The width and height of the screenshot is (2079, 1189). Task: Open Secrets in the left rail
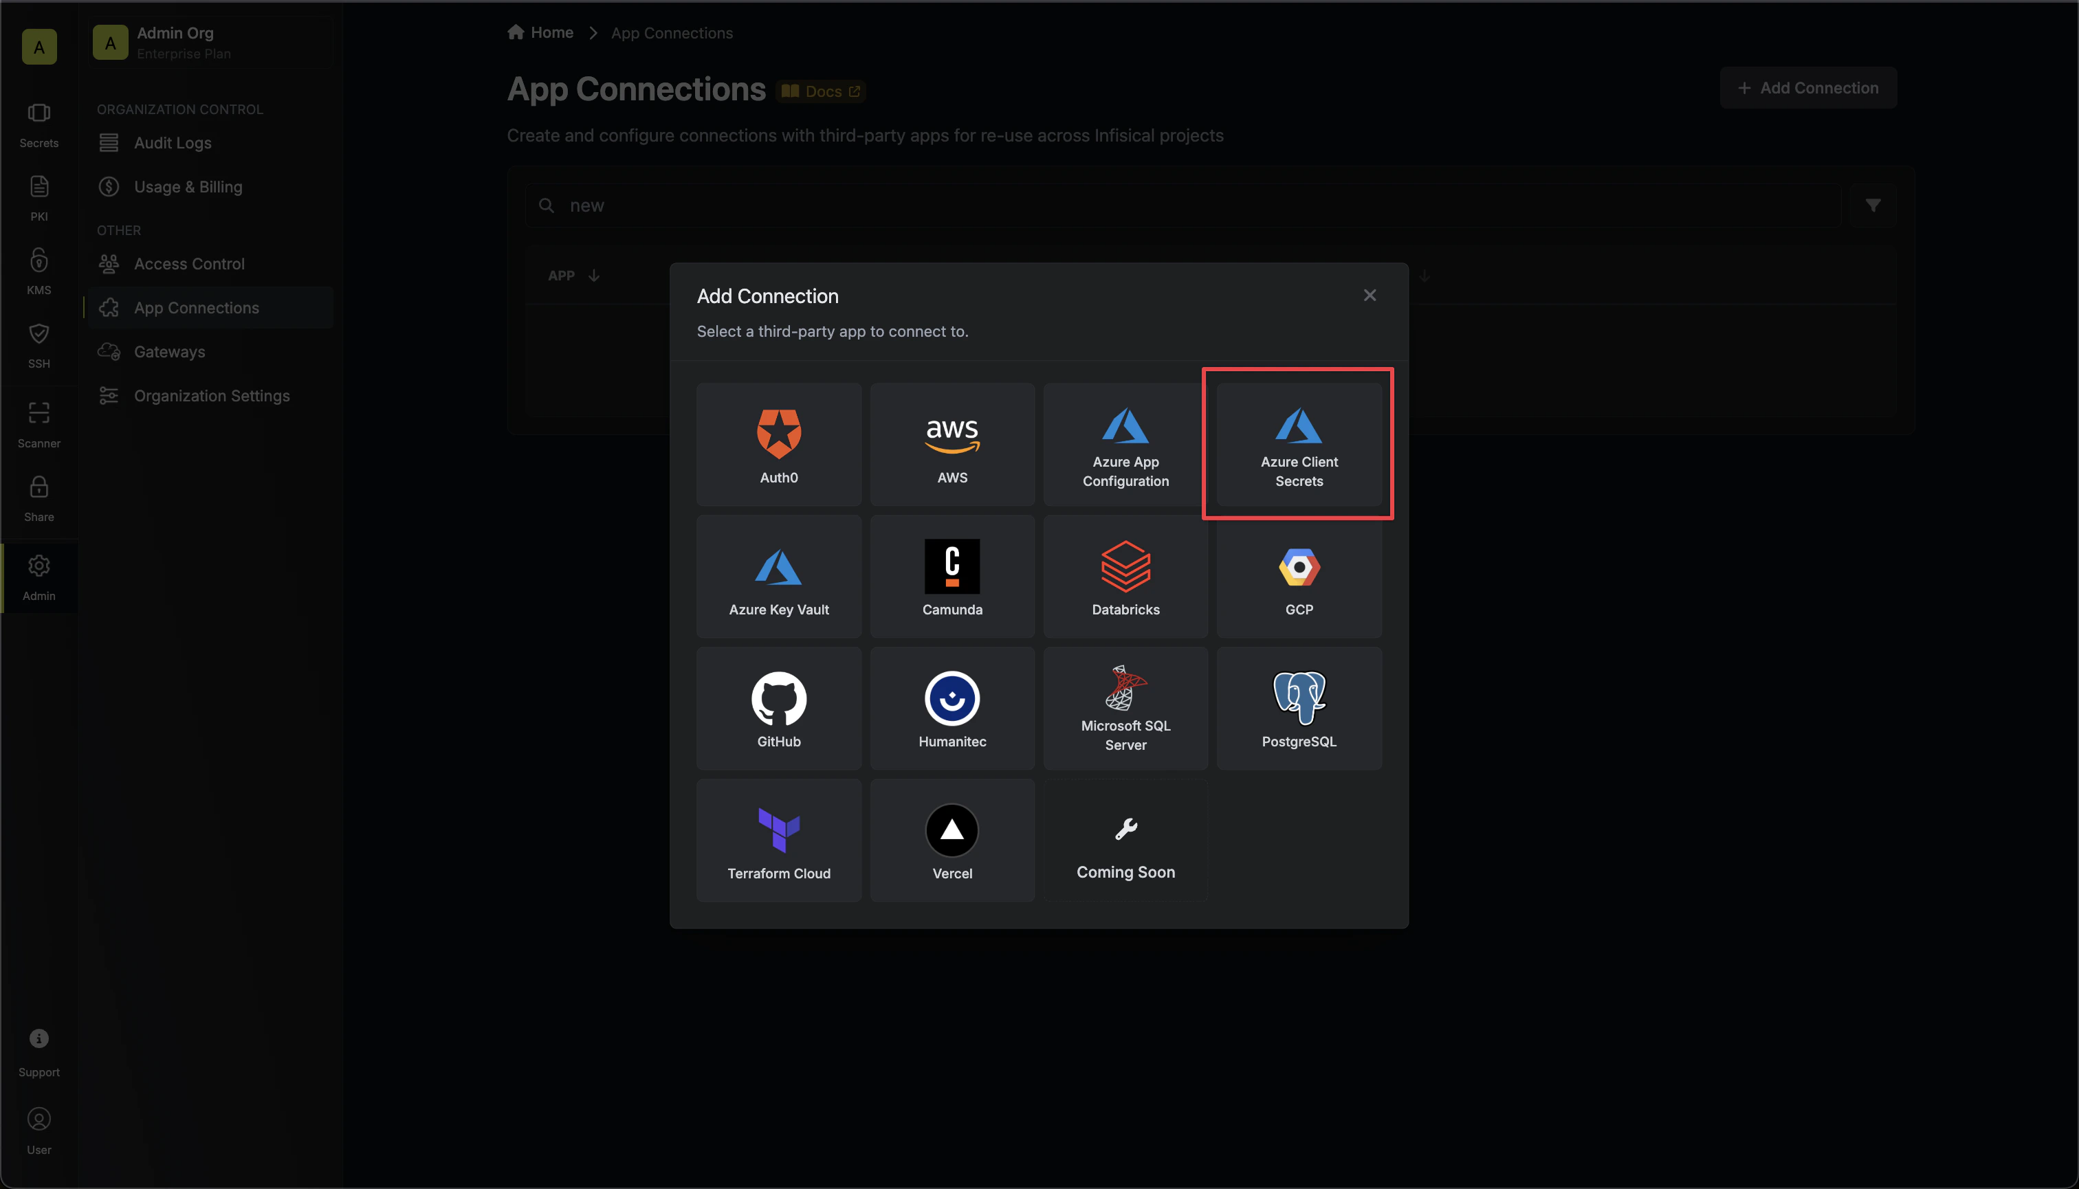click(39, 126)
